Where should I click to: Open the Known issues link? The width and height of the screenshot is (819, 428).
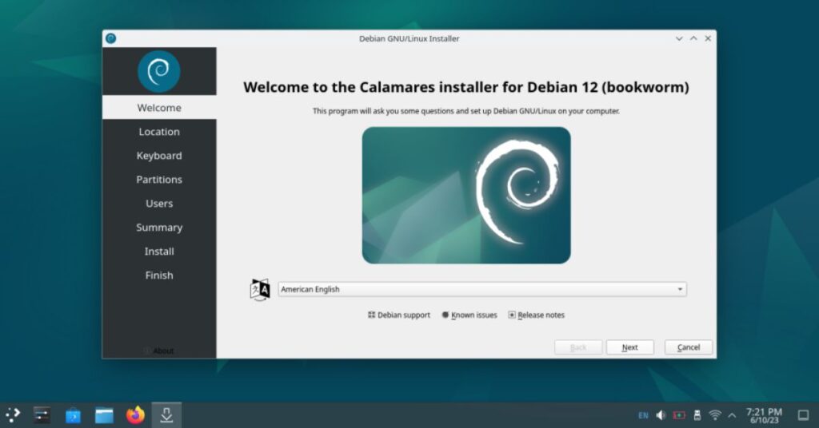[x=469, y=315]
